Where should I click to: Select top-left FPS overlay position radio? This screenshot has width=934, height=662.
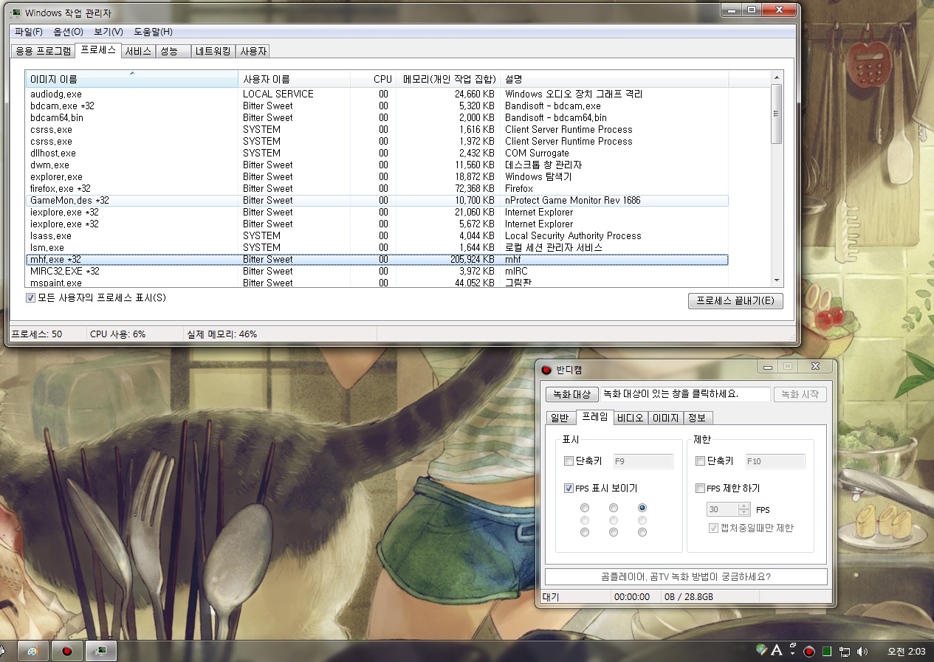[x=585, y=508]
